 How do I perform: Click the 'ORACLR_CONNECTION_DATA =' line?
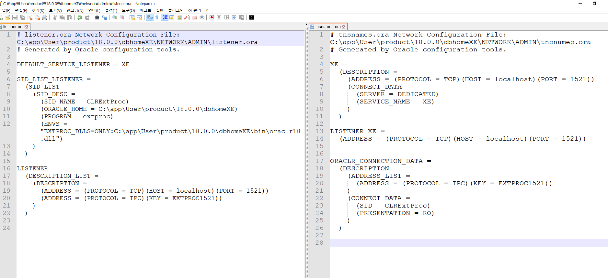pos(381,161)
